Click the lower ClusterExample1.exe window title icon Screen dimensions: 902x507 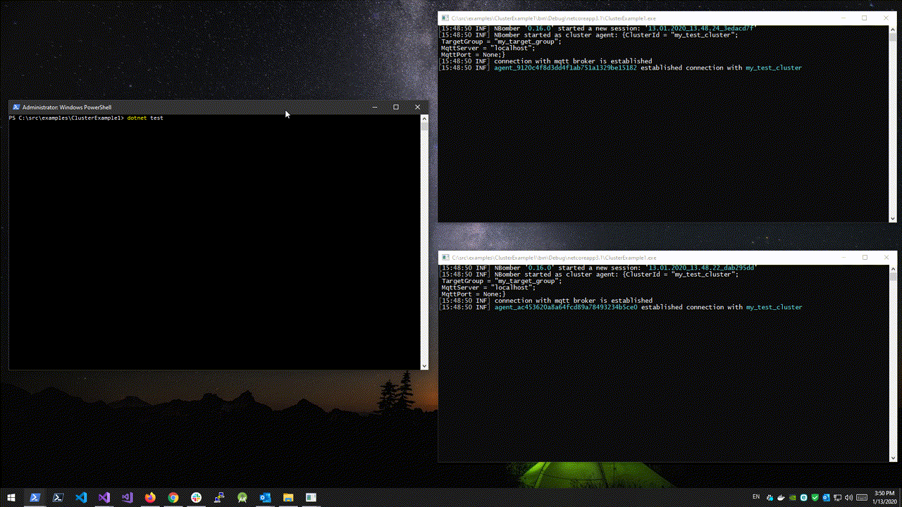pyautogui.click(x=445, y=258)
